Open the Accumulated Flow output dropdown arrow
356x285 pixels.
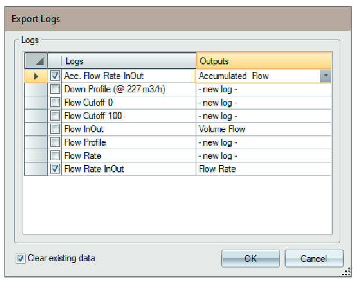pos(325,76)
